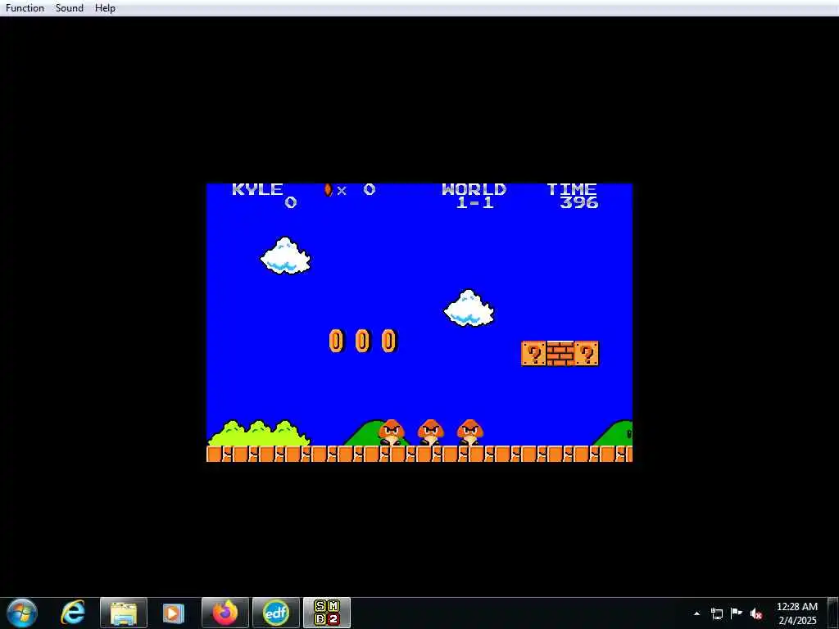839x629 pixels.
Task: Launch Firefox from the taskbar
Action: coord(225,613)
